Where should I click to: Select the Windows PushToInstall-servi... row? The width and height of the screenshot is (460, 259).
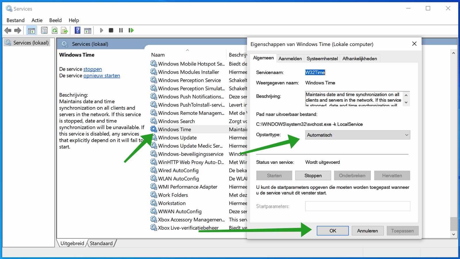(198, 105)
